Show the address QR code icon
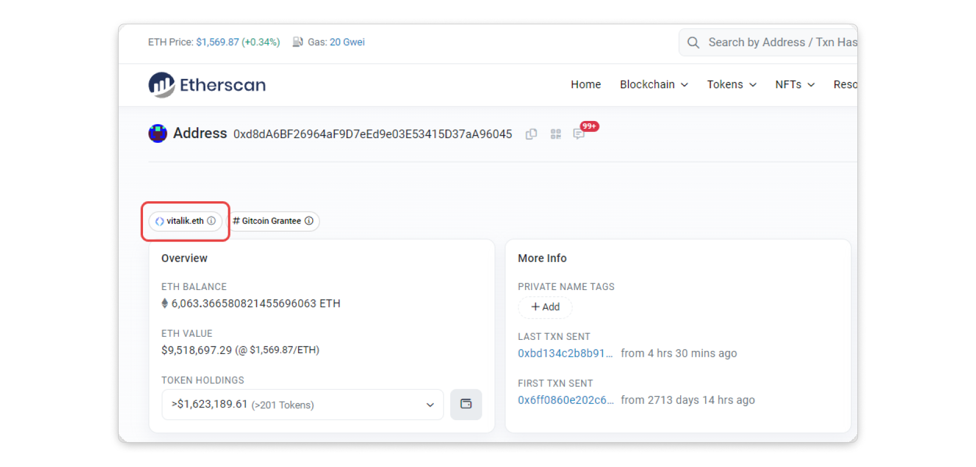This screenshot has height=467, width=976. (556, 134)
